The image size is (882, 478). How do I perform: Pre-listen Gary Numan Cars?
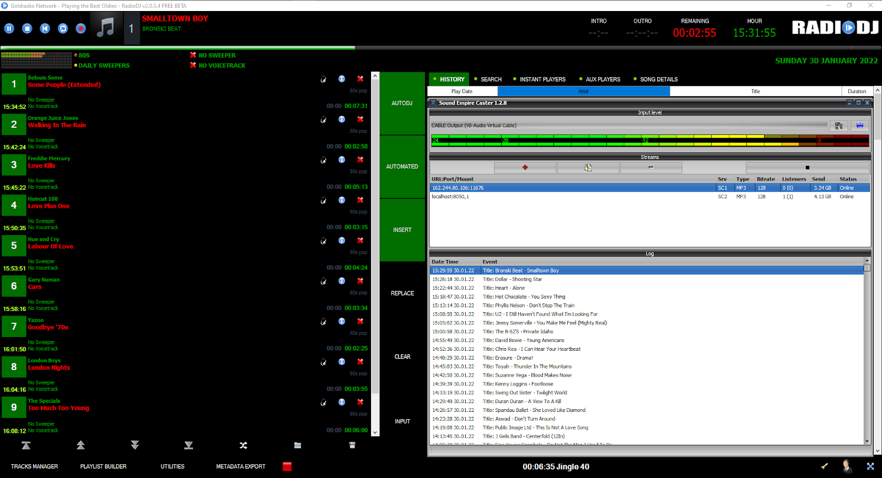324,281
